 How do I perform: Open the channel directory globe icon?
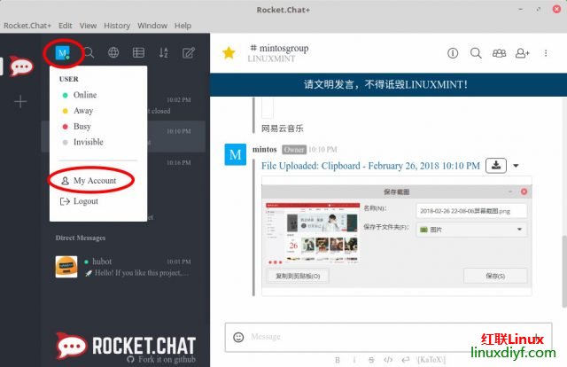click(113, 53)
